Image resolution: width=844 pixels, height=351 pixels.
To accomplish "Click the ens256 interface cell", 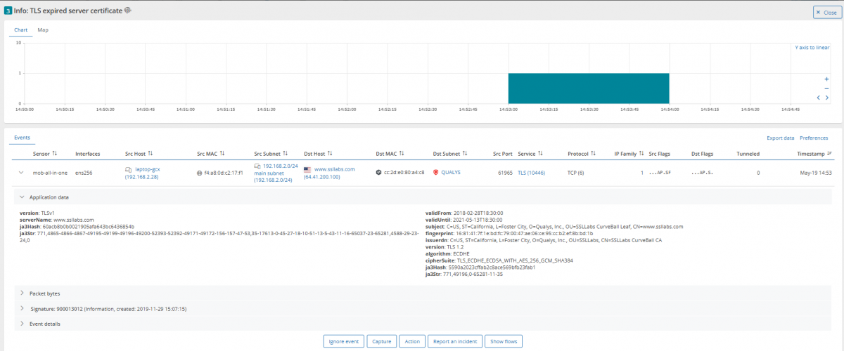I will coord(84,172).
